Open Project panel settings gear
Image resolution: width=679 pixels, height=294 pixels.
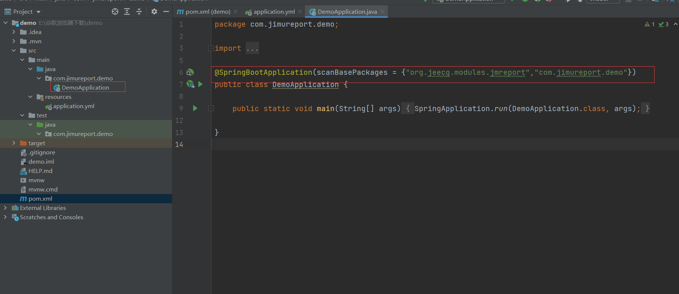coord(154,12)
